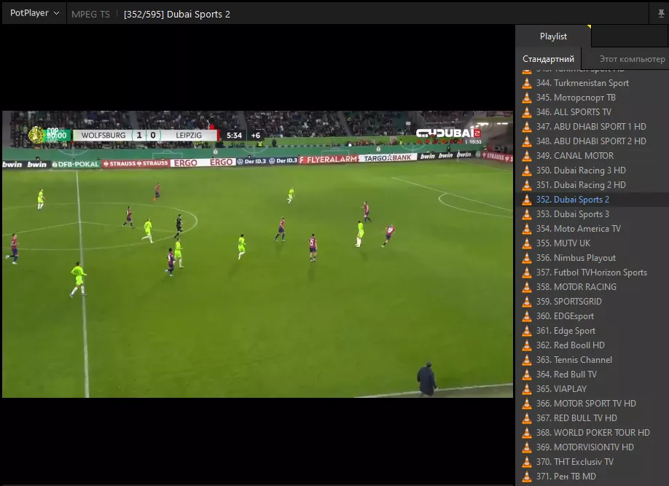
Task: Play 365. VIAPLAY channel
Action: pos(592,389)
